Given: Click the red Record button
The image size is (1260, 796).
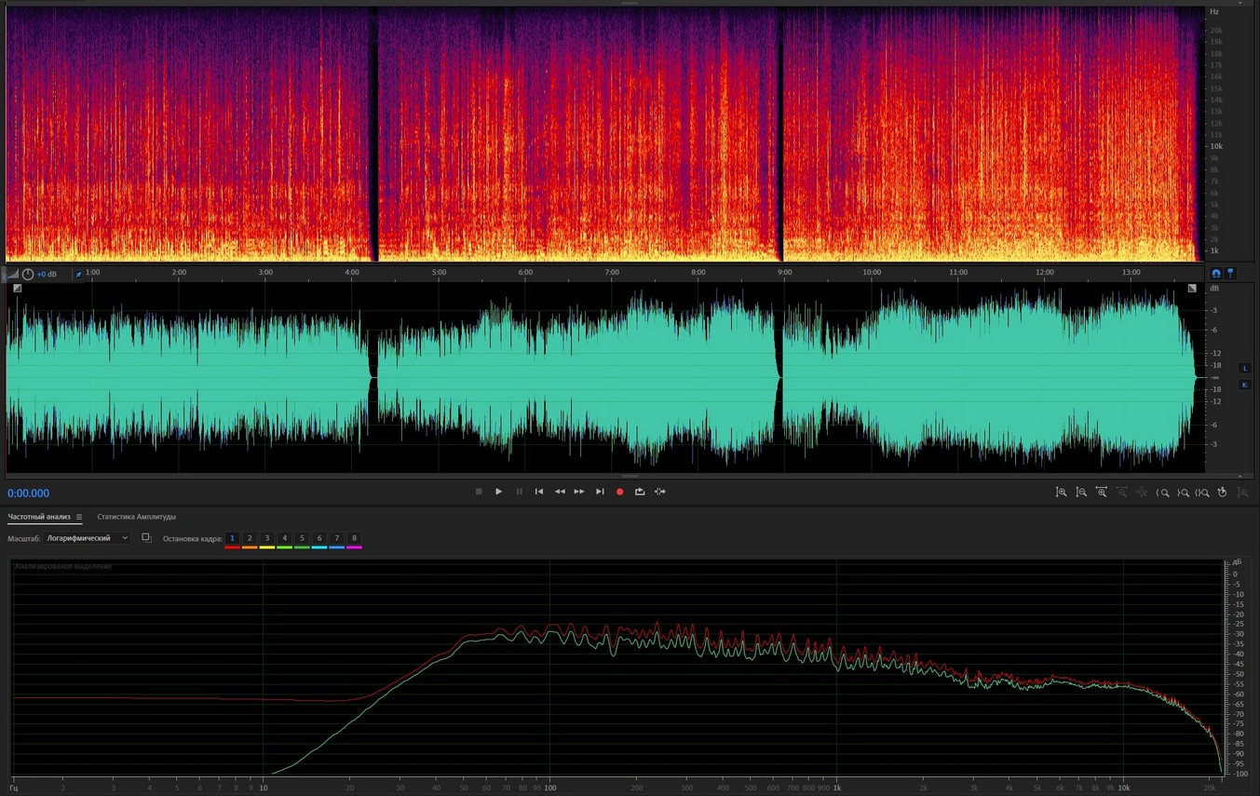Looking at the screenshot, I should point(619,492).
